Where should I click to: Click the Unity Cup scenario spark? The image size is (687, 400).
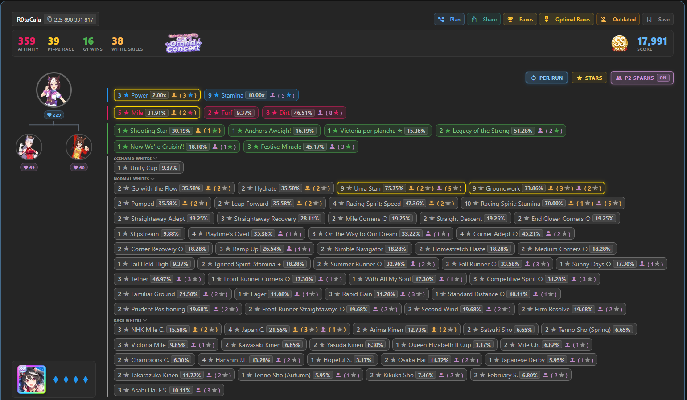tap(148, 168)
